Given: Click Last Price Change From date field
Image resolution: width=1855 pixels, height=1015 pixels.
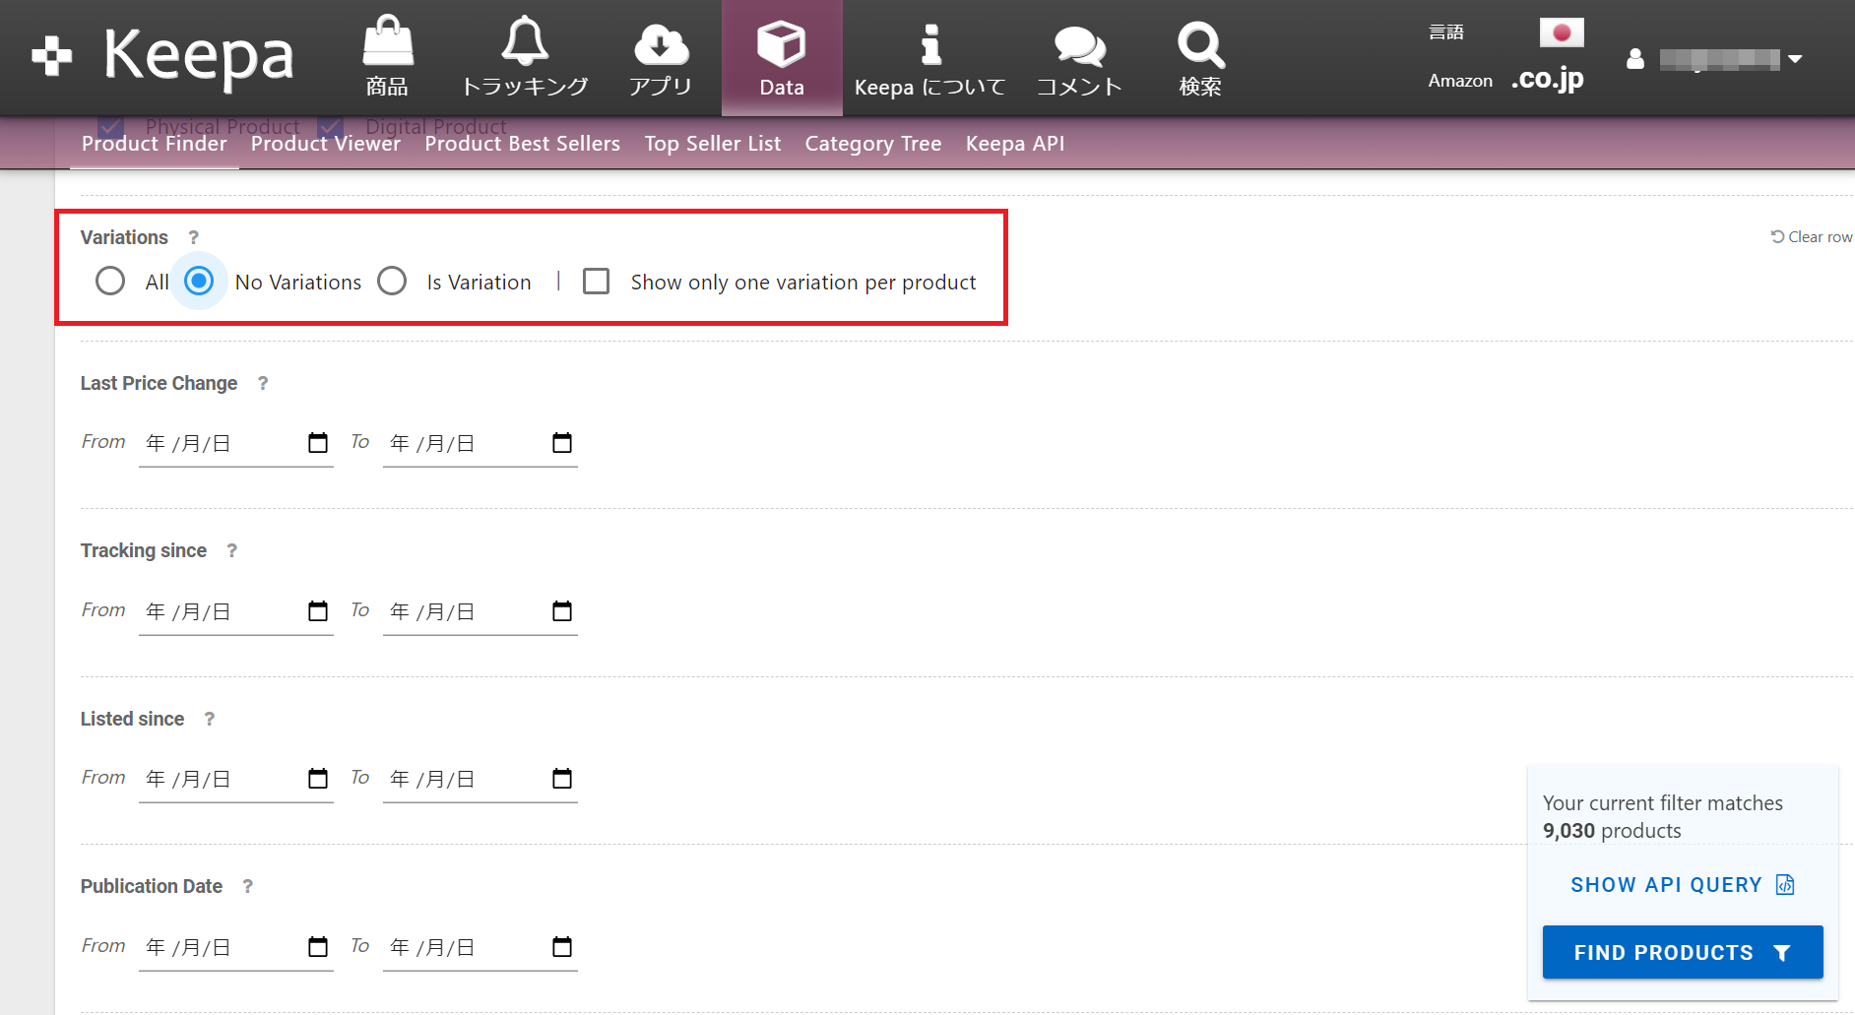Looking at the screenshot, I should click(236, 444).
